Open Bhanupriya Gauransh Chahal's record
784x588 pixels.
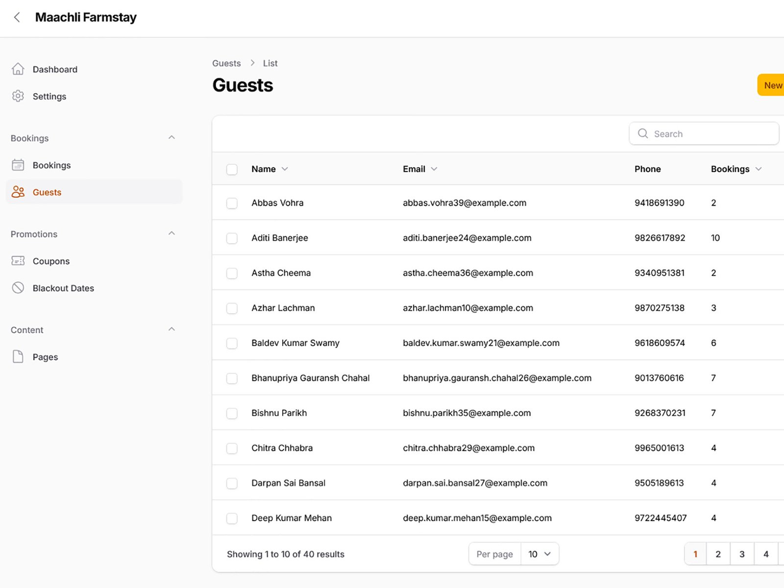click(498, 378)
